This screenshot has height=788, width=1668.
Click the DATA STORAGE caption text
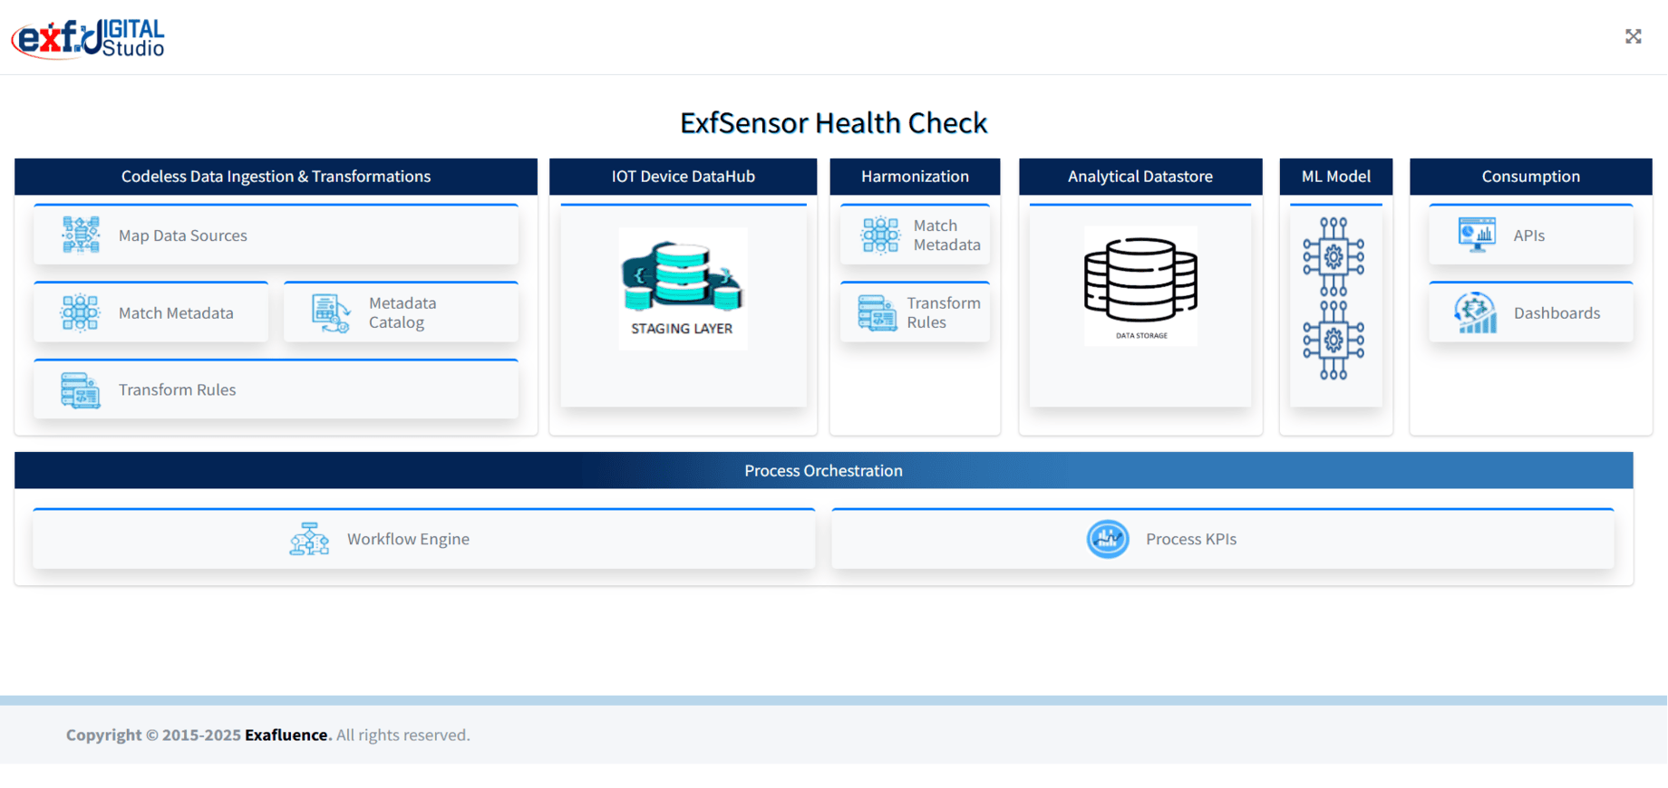coord(1141,336)
